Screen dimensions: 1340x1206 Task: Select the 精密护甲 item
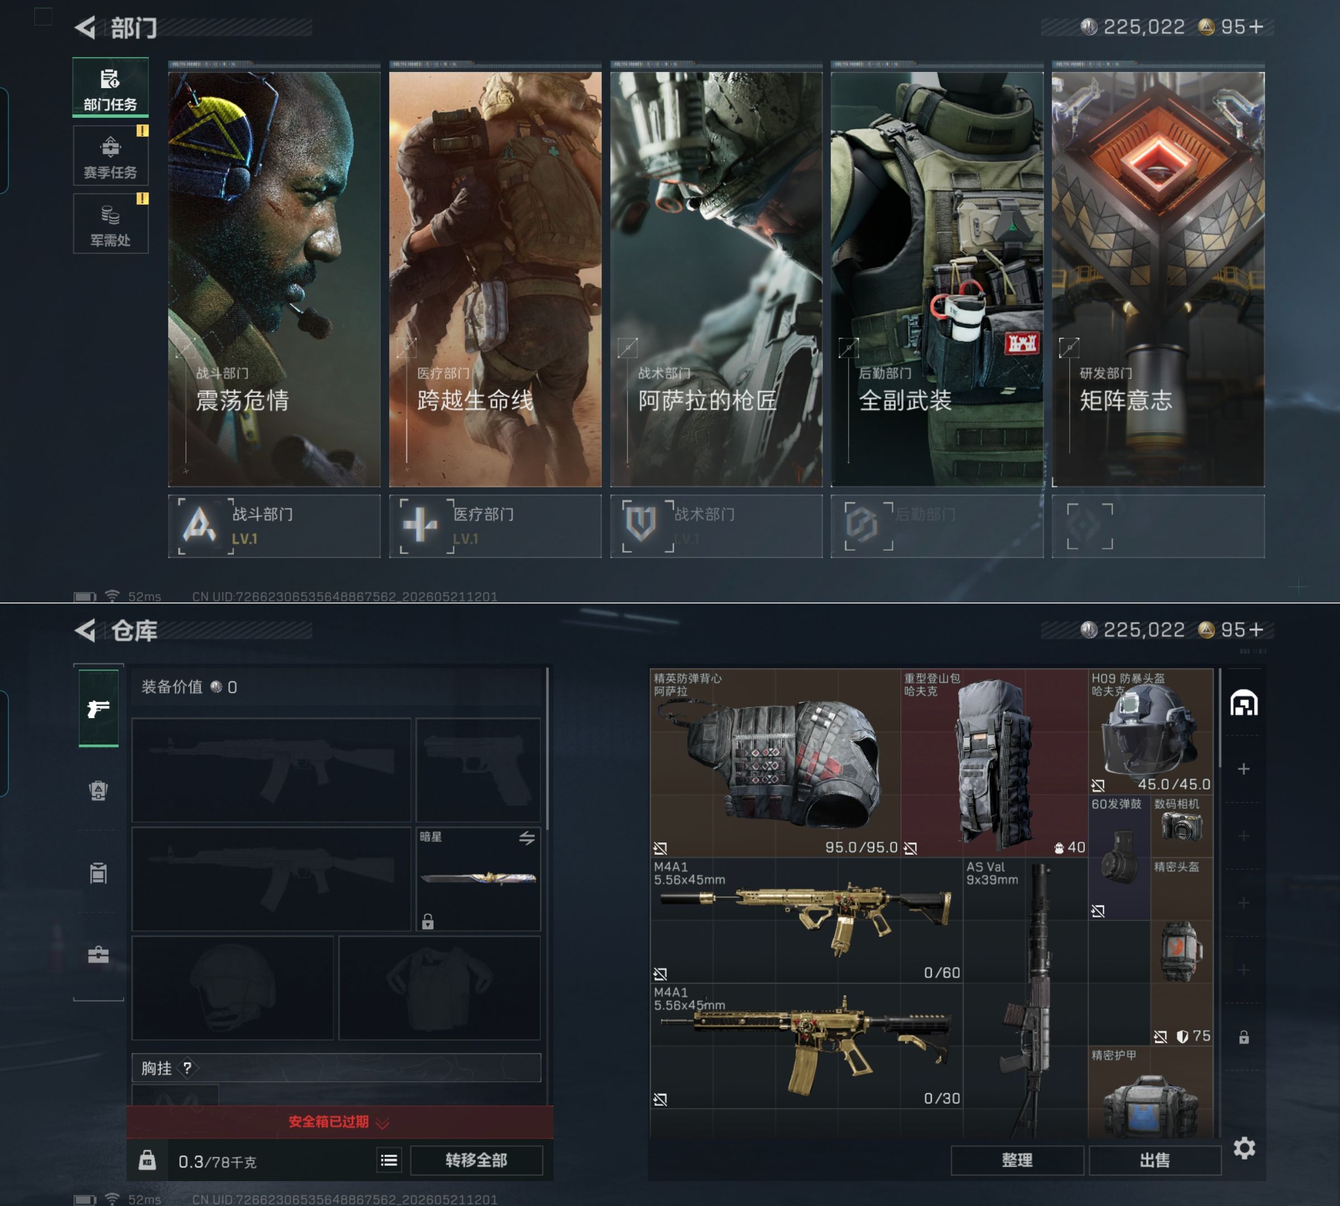[1151, 1093]
